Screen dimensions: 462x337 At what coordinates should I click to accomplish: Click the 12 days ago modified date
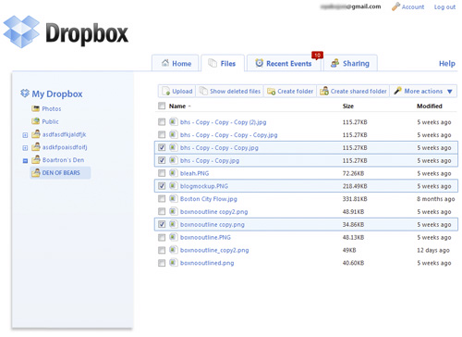[x=433, y=250]
